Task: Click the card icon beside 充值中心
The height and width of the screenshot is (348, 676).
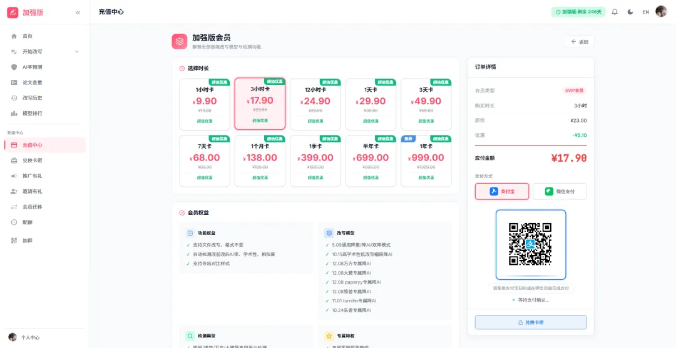Action: coord(14,145)
